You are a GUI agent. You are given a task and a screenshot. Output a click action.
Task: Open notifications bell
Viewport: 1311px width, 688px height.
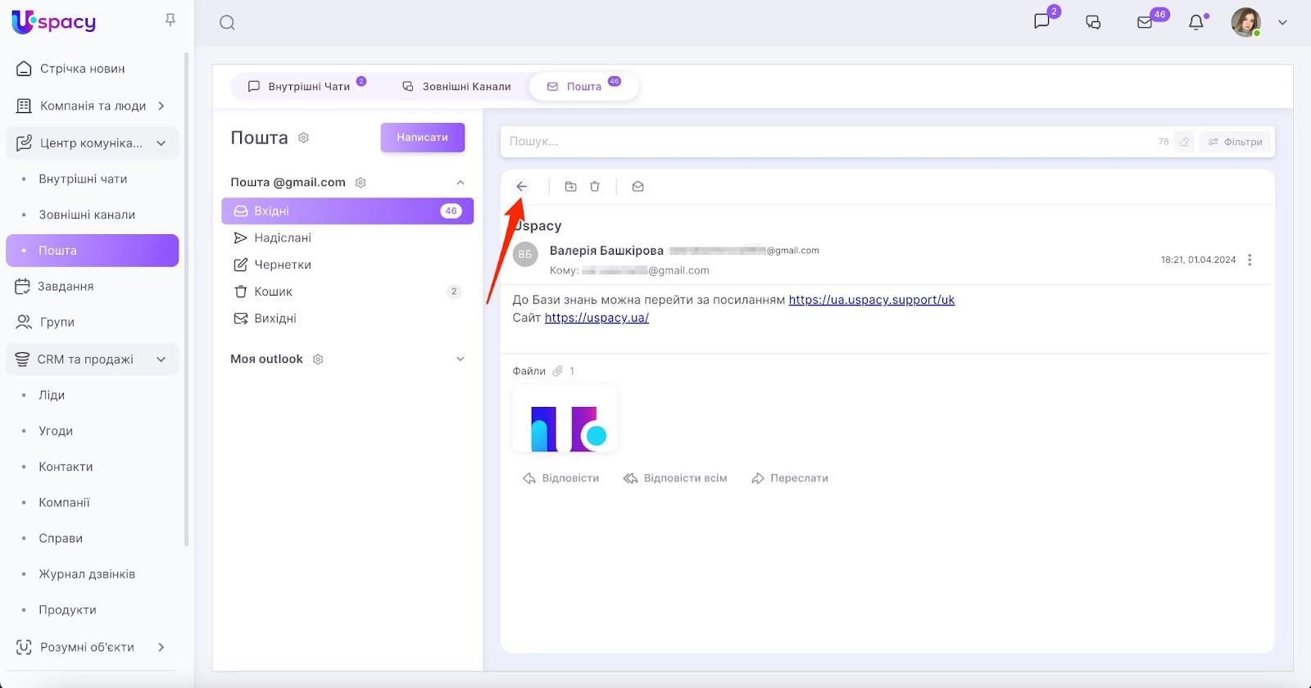click(1196, 23)
